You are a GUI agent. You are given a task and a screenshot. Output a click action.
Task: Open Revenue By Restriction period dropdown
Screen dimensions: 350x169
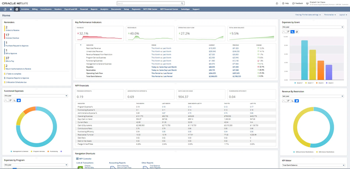coord(313,96)
